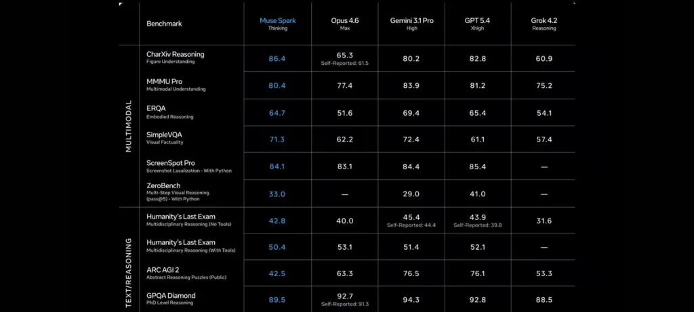The image size is (694, 312).
Task: Click the SimpleVQA benchmark label
Action: point(164,135)
